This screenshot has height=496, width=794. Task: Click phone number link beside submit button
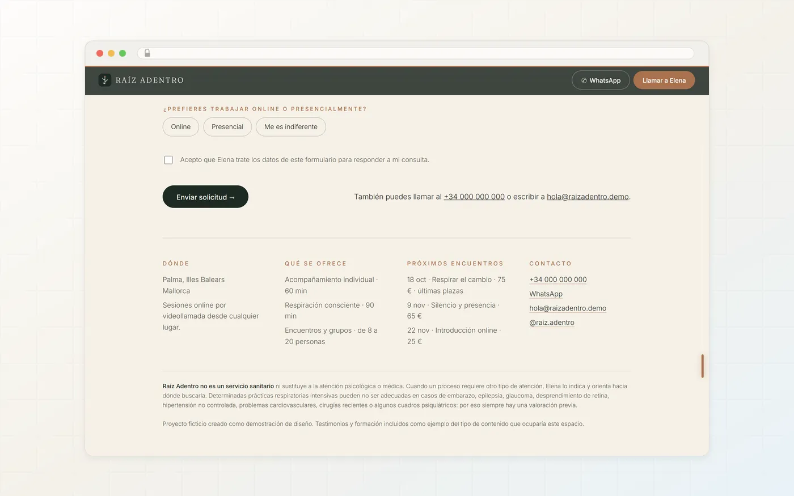click(x=474, y=197)
